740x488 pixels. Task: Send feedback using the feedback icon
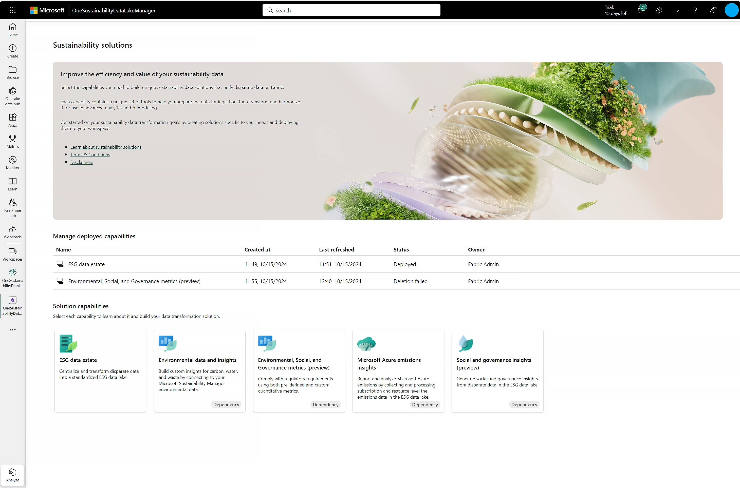(713, 10)
